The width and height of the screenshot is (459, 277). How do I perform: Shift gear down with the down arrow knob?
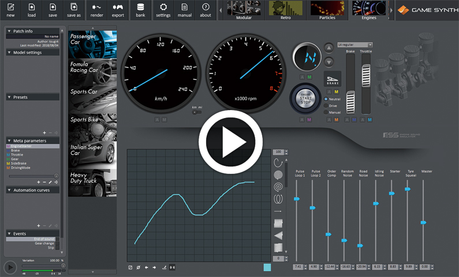click(x=329, y=62)
